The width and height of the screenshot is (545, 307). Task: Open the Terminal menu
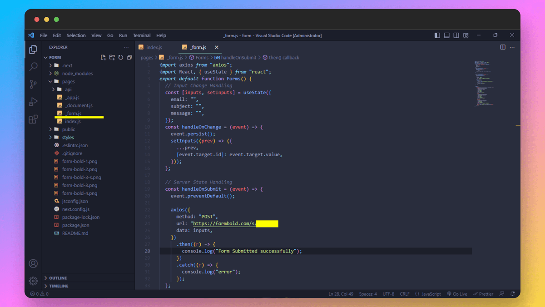pyautogui.click(x=142, y=35)
